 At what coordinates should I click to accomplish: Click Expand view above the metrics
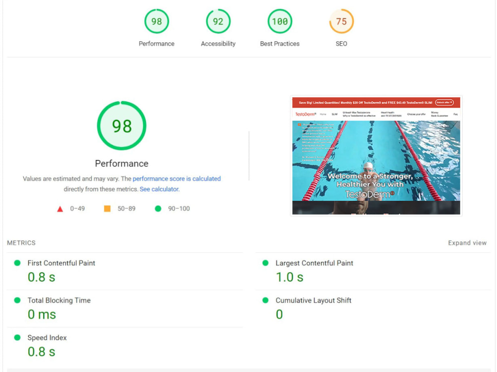[x=467, y=242]
